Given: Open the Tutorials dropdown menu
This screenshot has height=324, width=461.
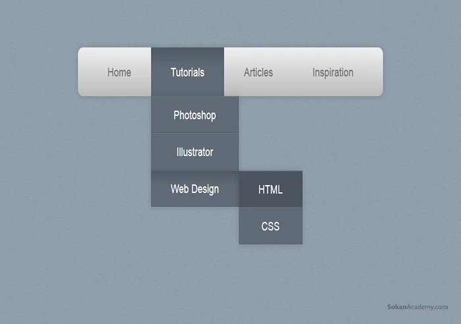Looking at the screenshot, I should coord(188,72).
